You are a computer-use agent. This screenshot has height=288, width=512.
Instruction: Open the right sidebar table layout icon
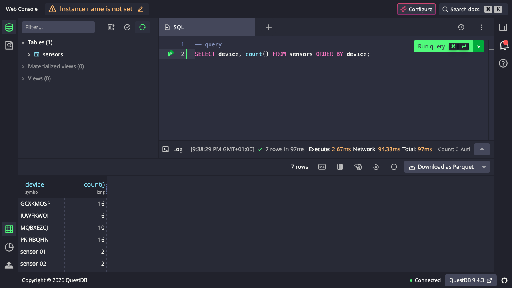tap(503, 27)
